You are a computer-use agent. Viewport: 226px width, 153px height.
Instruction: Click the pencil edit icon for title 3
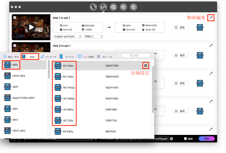[x=211, y=45]
